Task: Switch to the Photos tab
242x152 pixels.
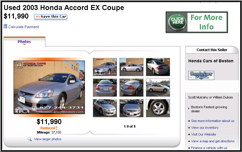Action: click(24, 41)
